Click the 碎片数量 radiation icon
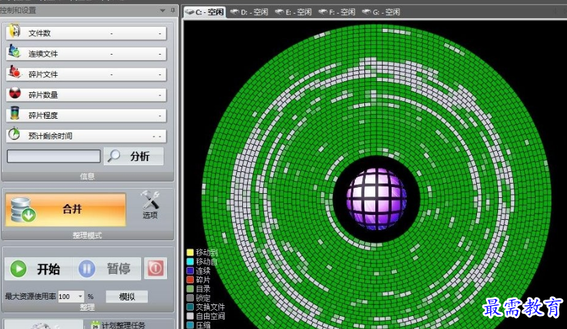Image resolution: width=567 pixels, height=329 pixels. (15, 93)
